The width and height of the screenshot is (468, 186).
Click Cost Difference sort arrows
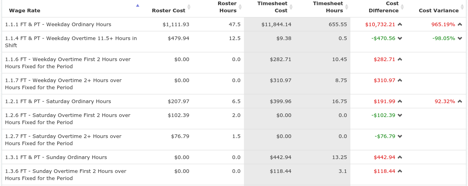(x=402, y=7)
